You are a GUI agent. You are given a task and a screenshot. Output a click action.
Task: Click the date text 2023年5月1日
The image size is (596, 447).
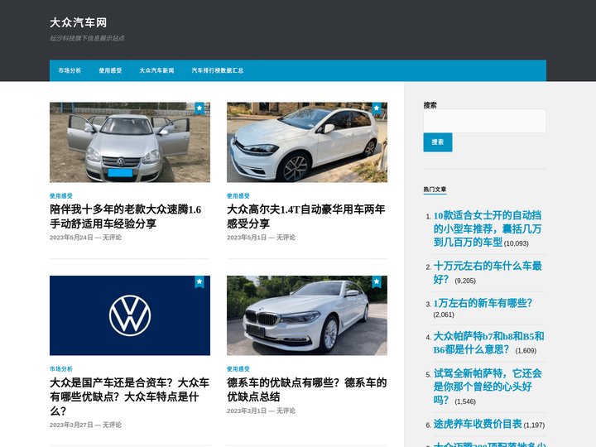(247, 238)
